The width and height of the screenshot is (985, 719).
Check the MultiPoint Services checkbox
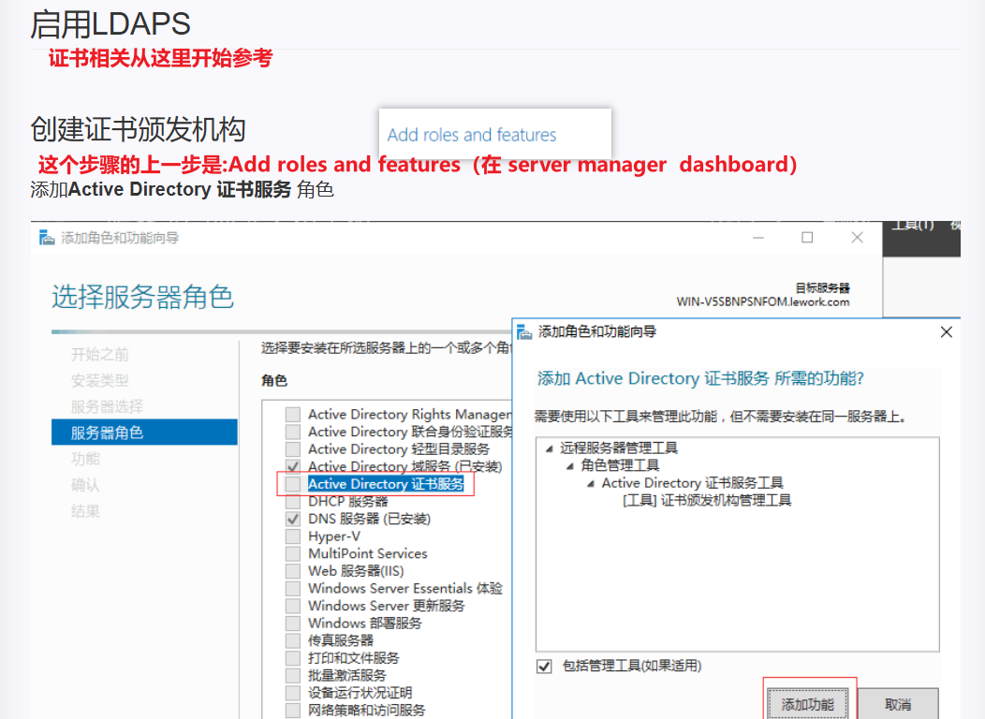click(x=293, y=554)
